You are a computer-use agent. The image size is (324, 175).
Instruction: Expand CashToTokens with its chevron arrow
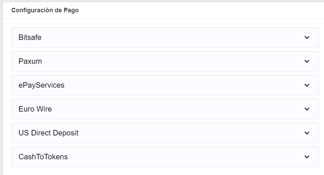pos(307,157)
